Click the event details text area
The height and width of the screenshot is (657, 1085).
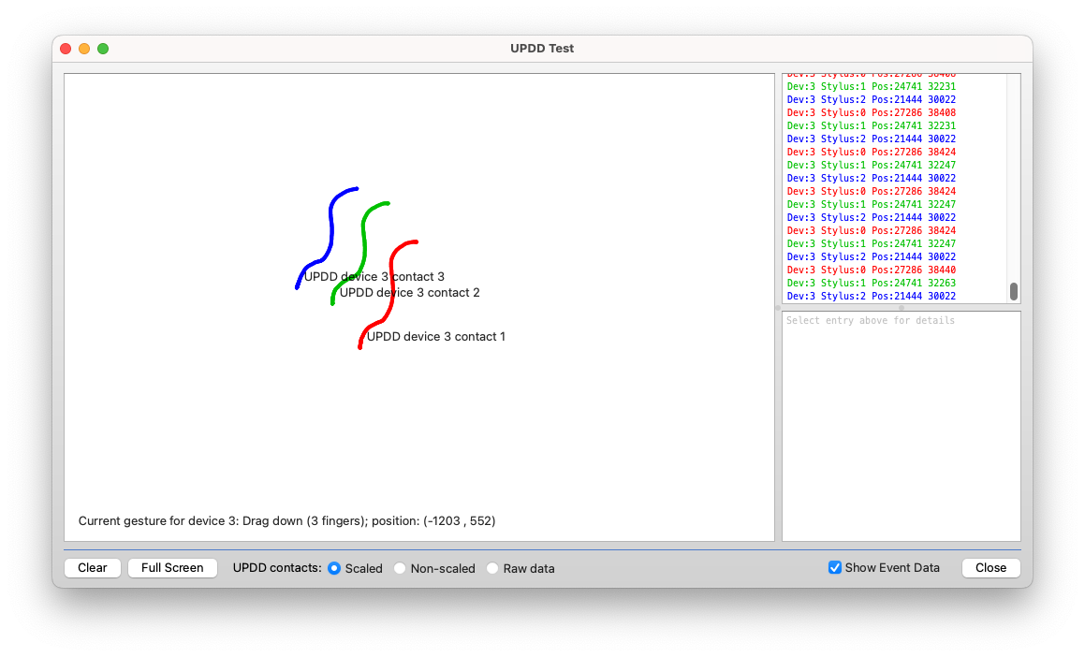[x=901, y=426]
